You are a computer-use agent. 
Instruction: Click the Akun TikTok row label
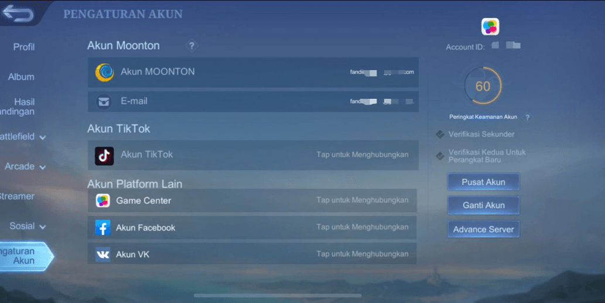click(x=146, y=154)
